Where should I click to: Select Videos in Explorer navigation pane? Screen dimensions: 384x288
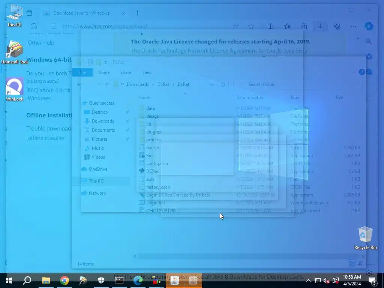tap(98, 157)
